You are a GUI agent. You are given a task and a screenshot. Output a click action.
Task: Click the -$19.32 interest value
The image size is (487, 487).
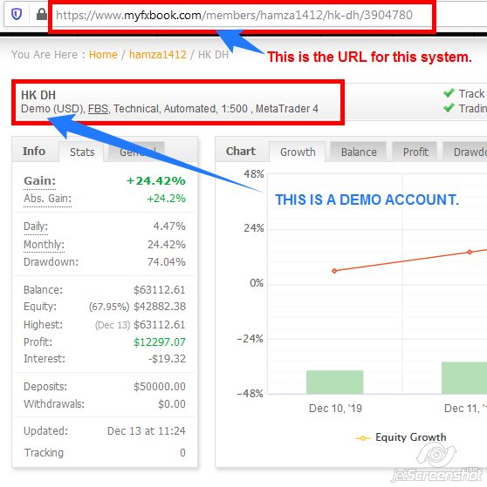pyautogui.click(x=167, y=359)
